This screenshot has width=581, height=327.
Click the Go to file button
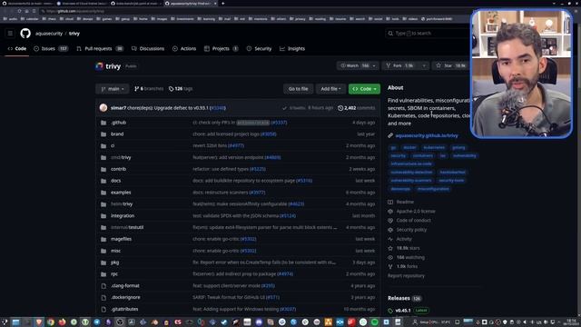click(298, 89)
